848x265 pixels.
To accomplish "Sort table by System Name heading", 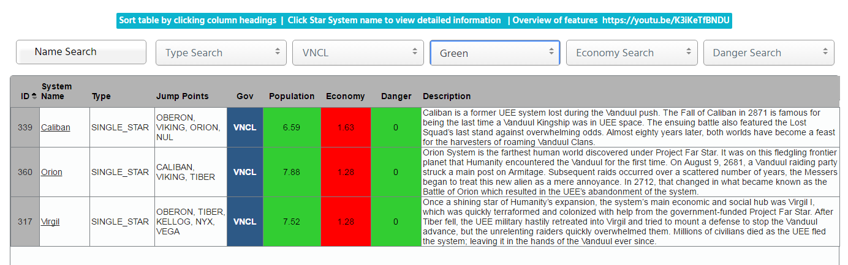I will click(x=56, y=91).
